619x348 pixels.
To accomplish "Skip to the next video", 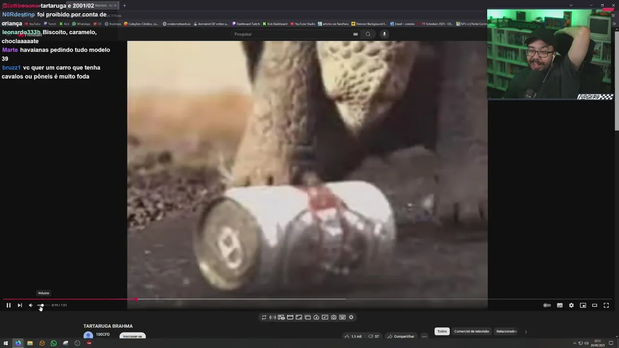I will [19, 305].
